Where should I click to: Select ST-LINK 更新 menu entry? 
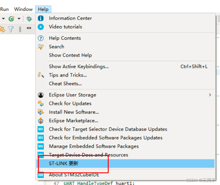[125, 164]
